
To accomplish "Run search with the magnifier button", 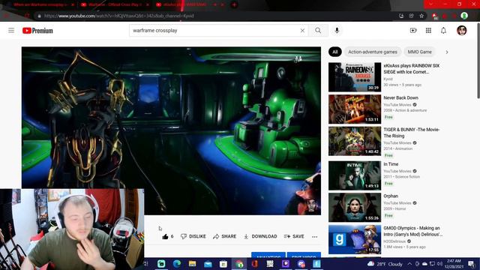I will click(x=318, y=30).
